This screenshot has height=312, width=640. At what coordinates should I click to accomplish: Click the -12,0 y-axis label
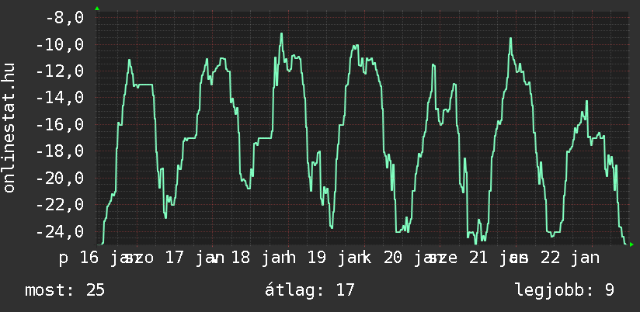(x=59, y=71)
